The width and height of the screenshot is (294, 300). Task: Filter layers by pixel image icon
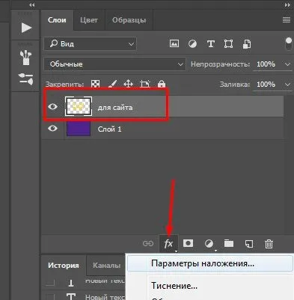click(174, 44)
